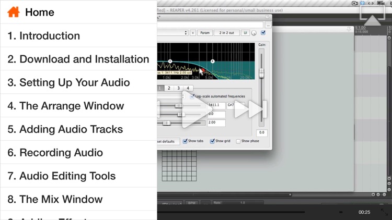Click the BPM field in REAPER transport

pyautogui.click(x=192, y=203)
